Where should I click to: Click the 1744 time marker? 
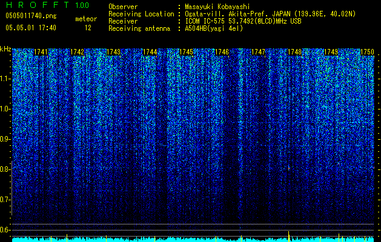(x=150, y=52)
